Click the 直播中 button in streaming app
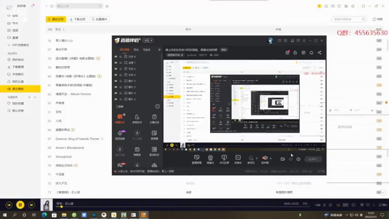Viewport: 389px width, 219px height. (x=313, y=159)
